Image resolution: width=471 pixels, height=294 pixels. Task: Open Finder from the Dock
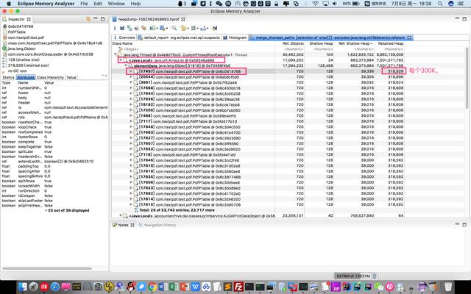pos(23,287)
